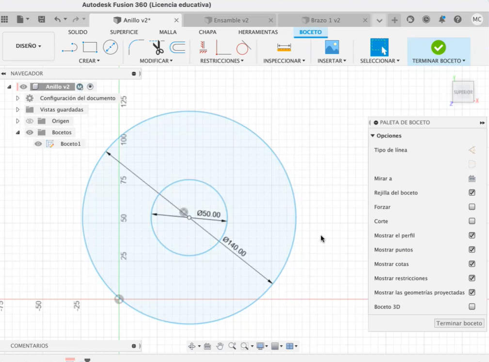The image size is (489, 362).
Task: Toggle visibility of Bocetos folder
Action: coord(30,132)
